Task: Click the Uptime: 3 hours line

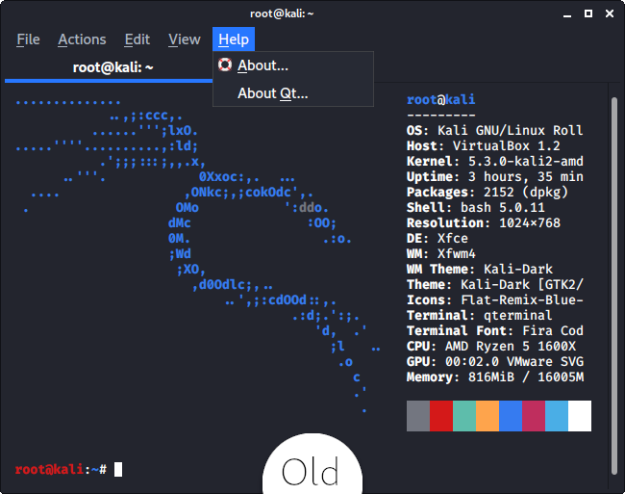Action: click(x=494, y=177)
